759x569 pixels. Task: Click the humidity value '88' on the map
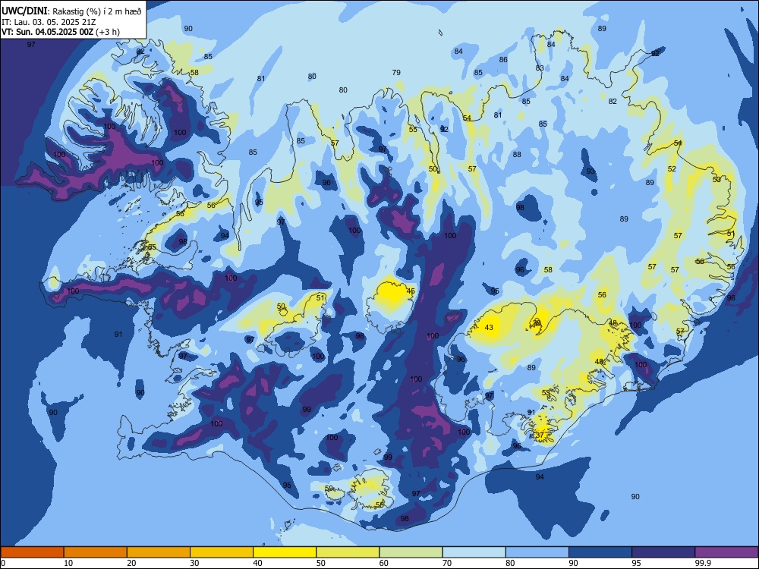pyautogui.click(x=517, y=154)
